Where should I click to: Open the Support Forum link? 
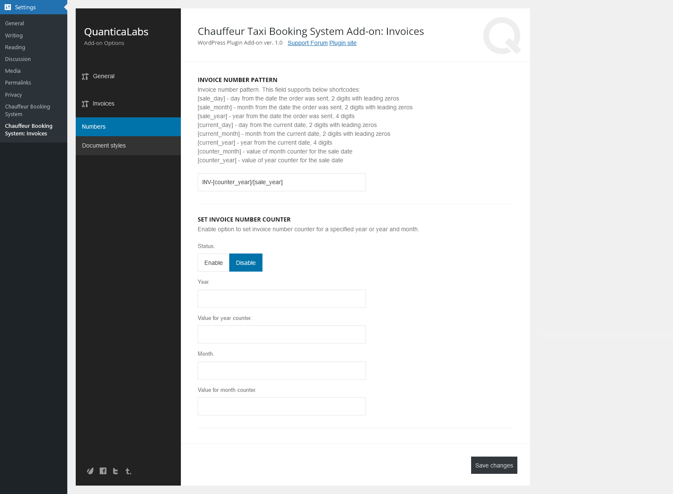[307, 43]
